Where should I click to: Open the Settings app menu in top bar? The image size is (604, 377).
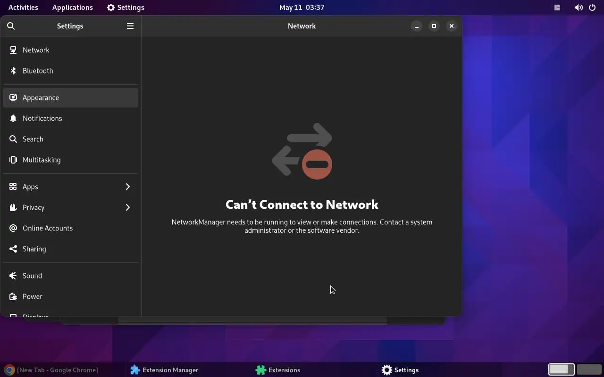(126, 8)
